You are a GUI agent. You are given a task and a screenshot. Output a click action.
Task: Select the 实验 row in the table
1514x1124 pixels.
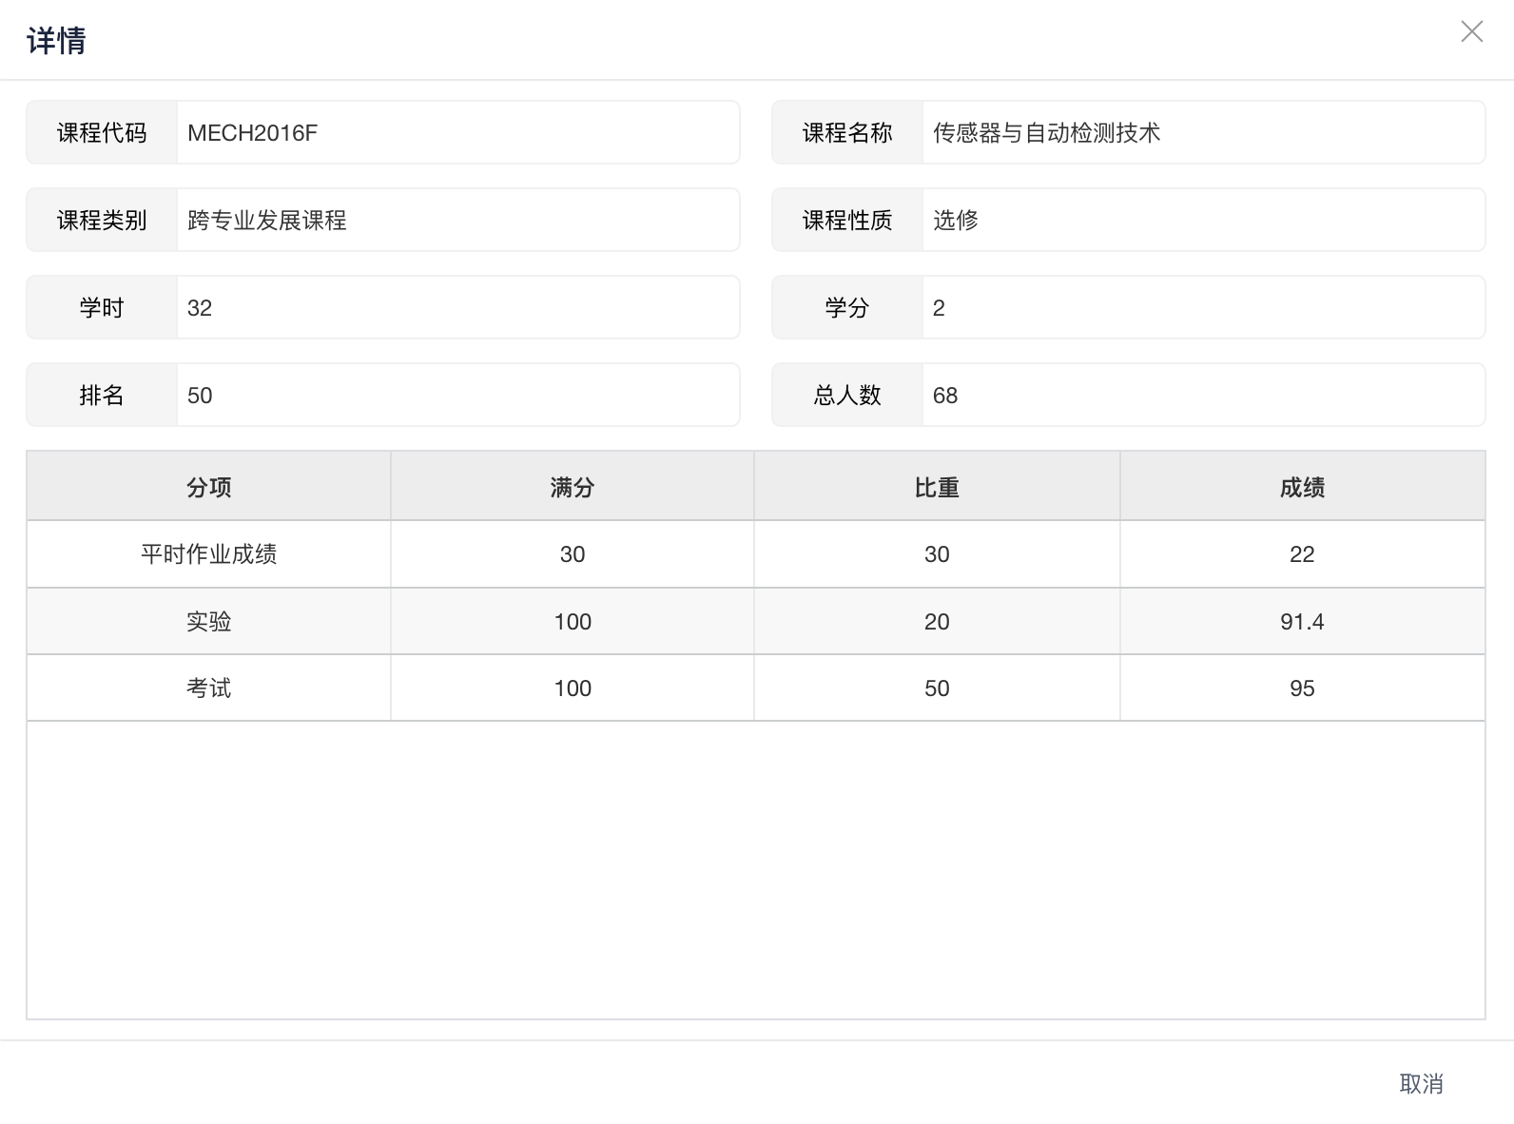(208, 622)
